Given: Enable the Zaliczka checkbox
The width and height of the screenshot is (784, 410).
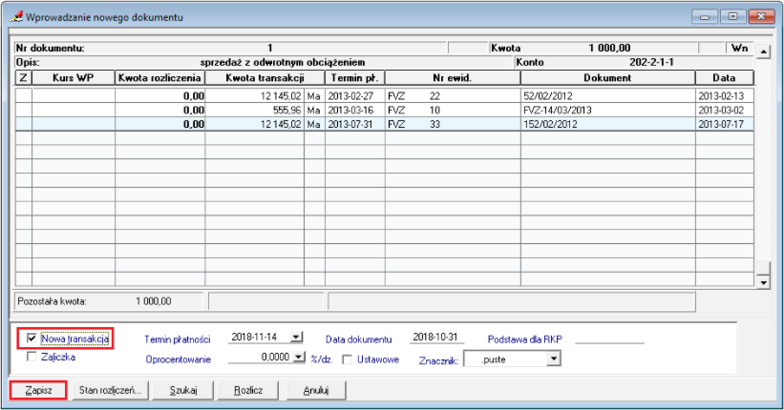Looking at the screenshot, I should tap(32, 357).
